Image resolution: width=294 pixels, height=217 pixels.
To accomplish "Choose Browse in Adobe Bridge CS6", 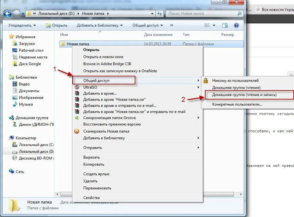I will point(107,64).
